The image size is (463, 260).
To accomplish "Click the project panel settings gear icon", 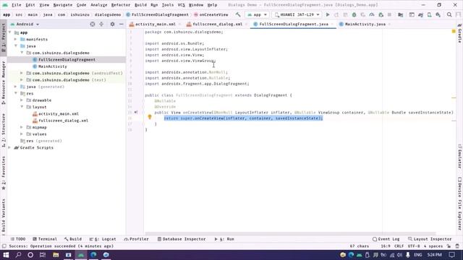I will click(x=112, y=24).
